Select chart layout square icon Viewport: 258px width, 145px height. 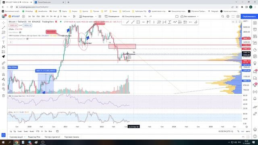point(177,17)
